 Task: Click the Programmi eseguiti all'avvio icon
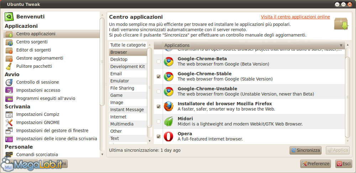coord(9,99)
